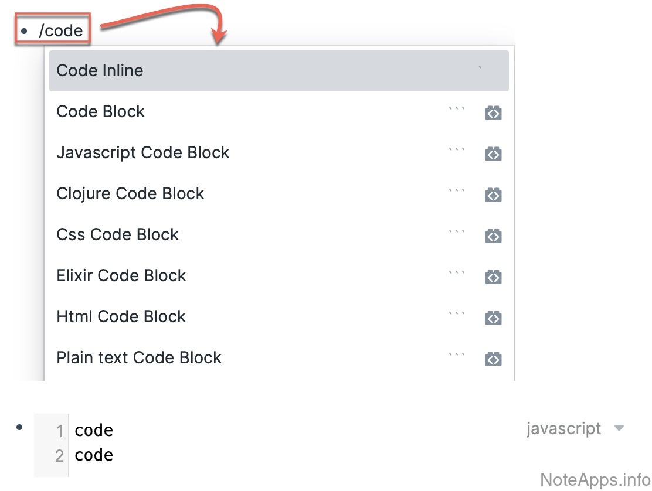652x491 pixels.
Task: Click the javascript language label
Action: 563,429
